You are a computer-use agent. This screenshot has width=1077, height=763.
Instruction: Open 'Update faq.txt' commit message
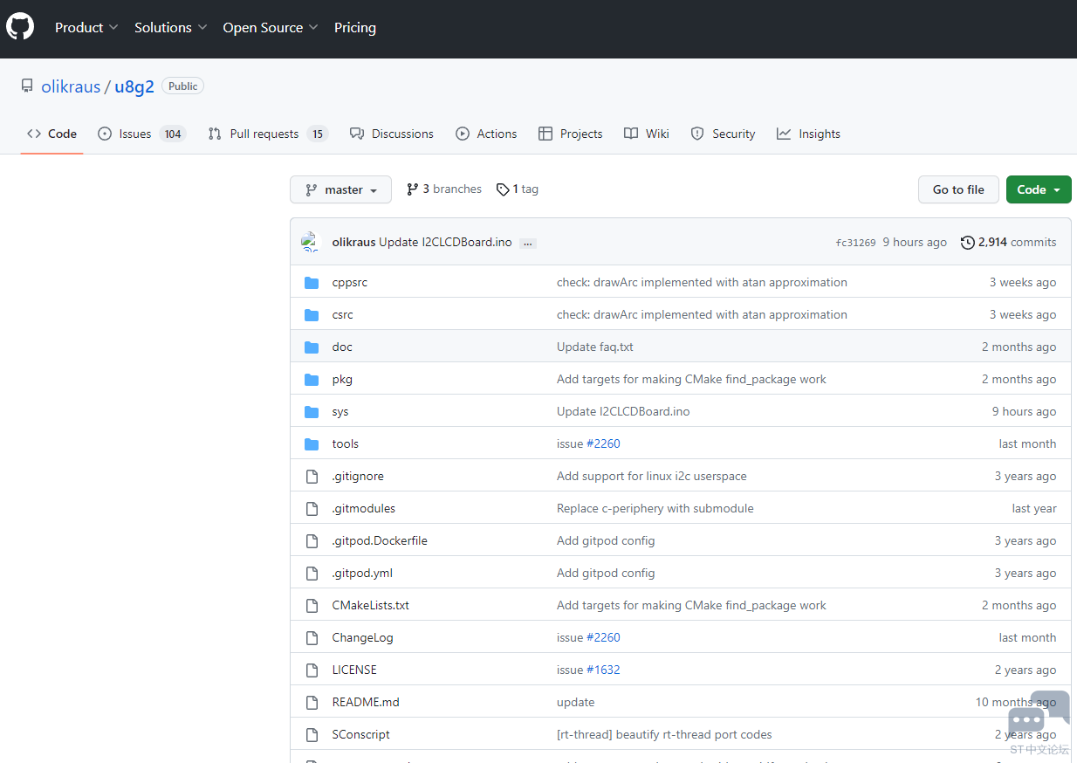tap(595, 347)
